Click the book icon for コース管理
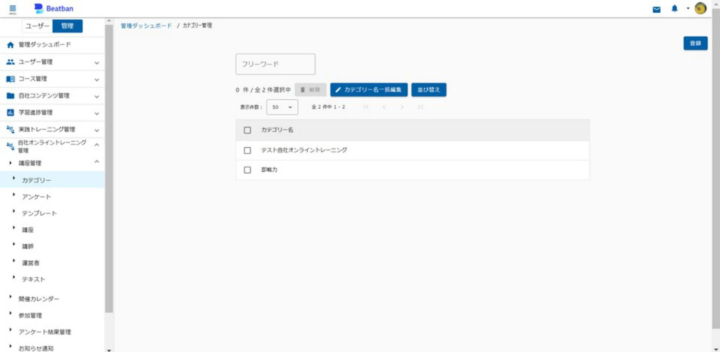Image resolution: width=720 pixels, height=352 pixels. coord(10,79)
